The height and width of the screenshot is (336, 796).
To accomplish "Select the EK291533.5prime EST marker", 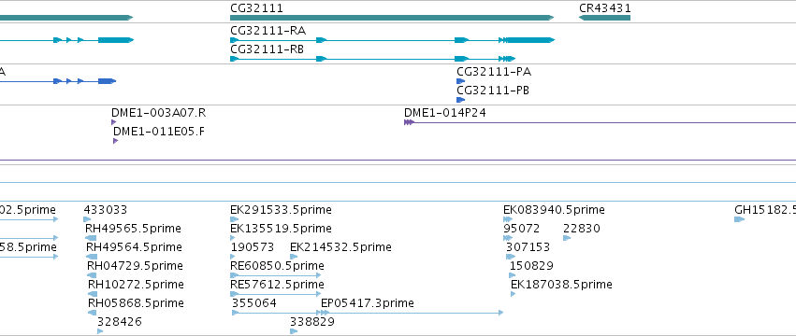I will coord(234,219).
